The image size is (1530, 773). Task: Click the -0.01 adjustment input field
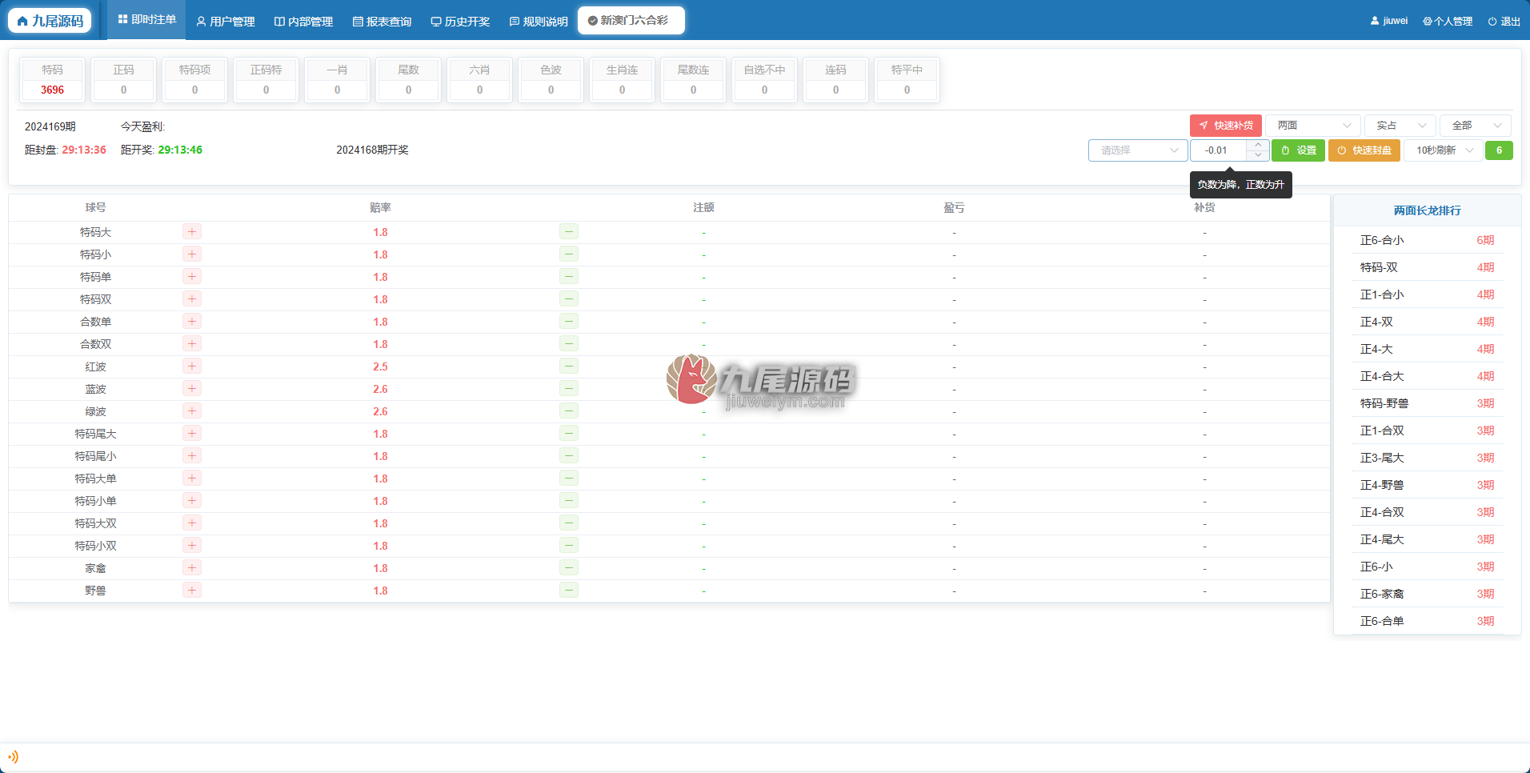coord(1218,150)
